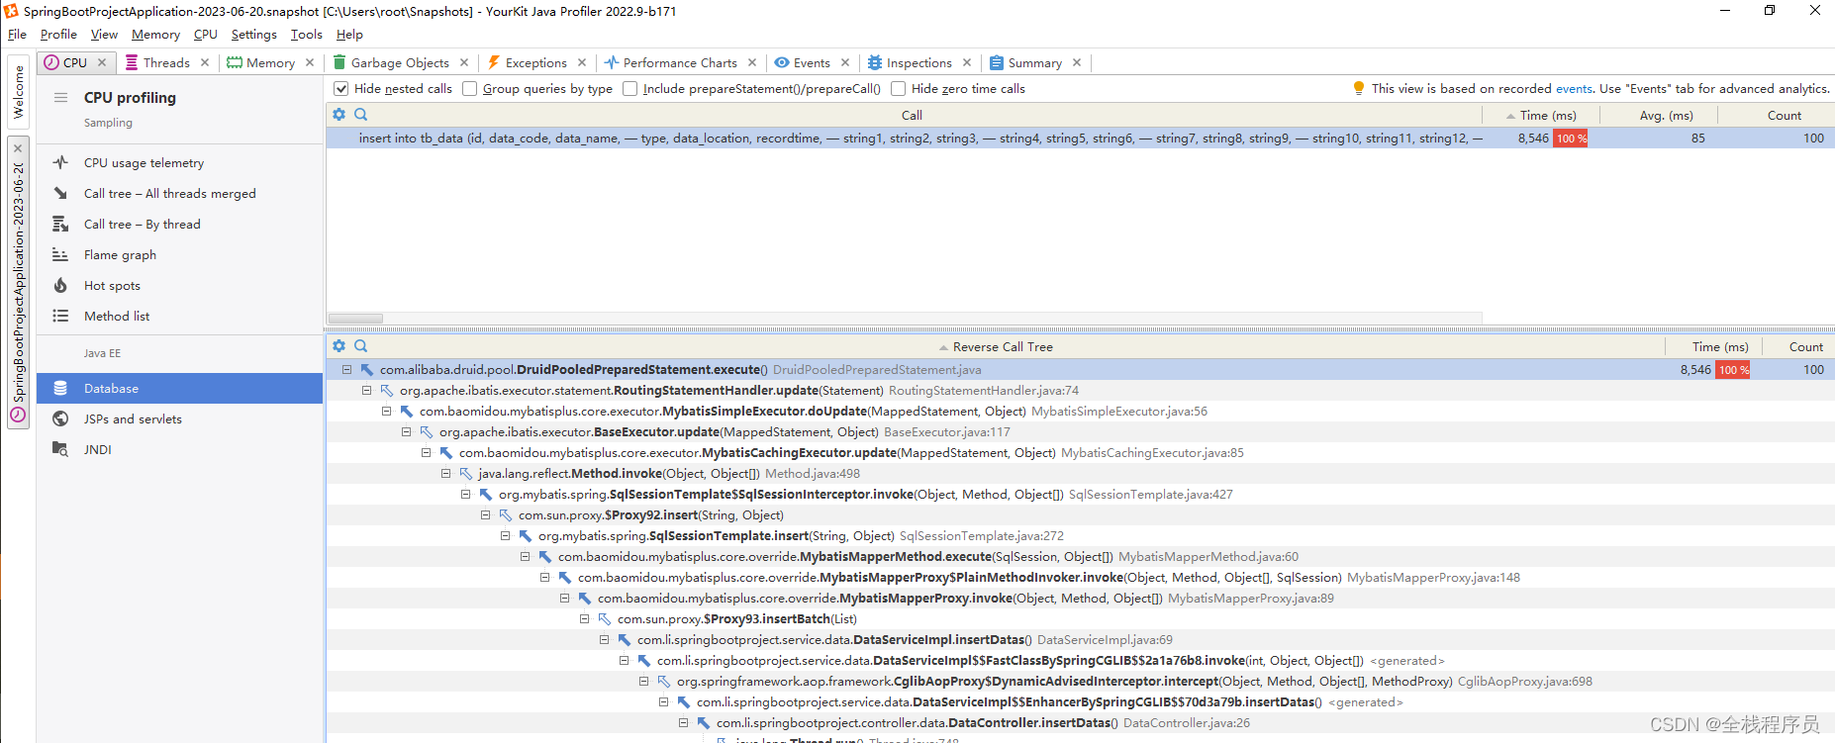
Task: Close the Memory tab
Action: pyautogui.click(x=310, y=62)
